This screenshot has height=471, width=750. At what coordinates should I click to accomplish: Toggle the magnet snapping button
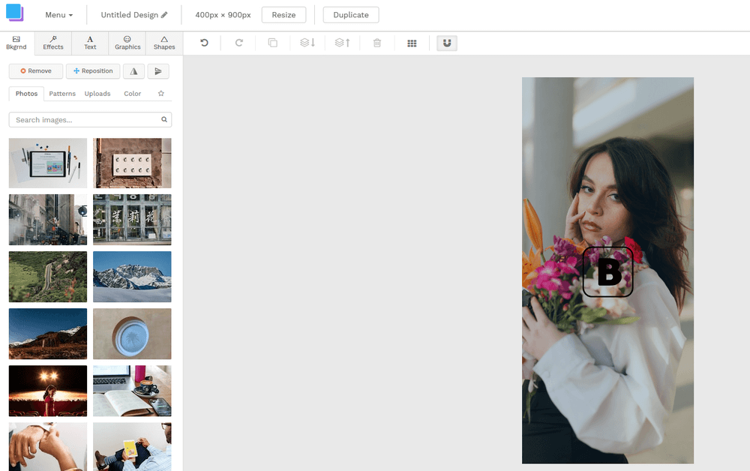pyautogui.click(x=447, y=43)
